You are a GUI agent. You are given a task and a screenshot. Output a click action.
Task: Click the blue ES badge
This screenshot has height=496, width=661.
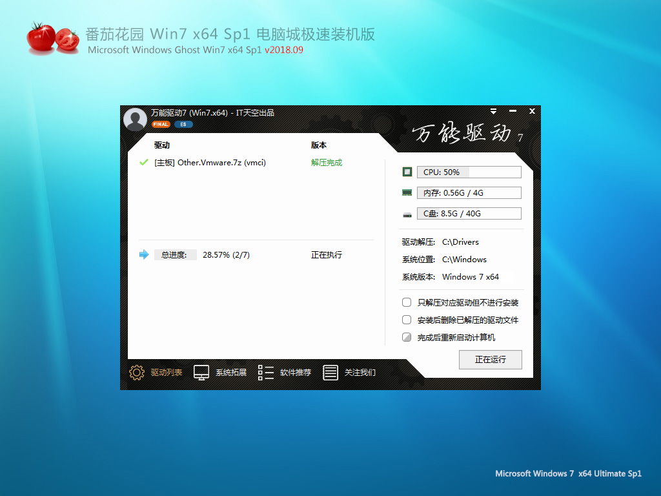point(183,125)
